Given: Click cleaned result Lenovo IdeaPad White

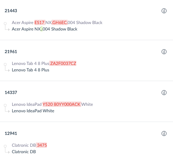Looking at the screenshot, I should click(x=33, y=111).
